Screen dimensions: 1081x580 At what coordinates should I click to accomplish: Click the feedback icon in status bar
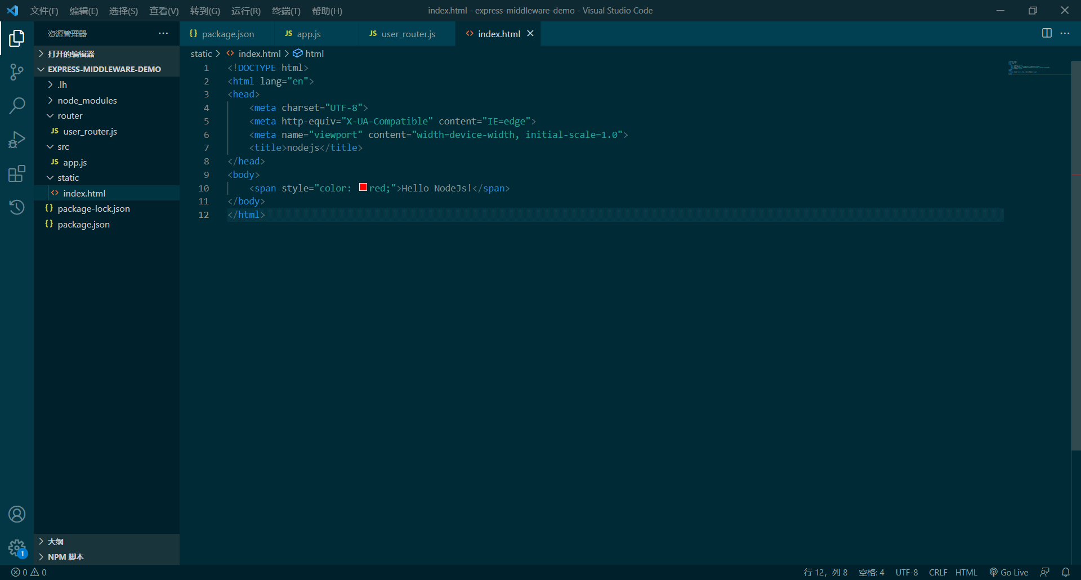coord(1044,572)
